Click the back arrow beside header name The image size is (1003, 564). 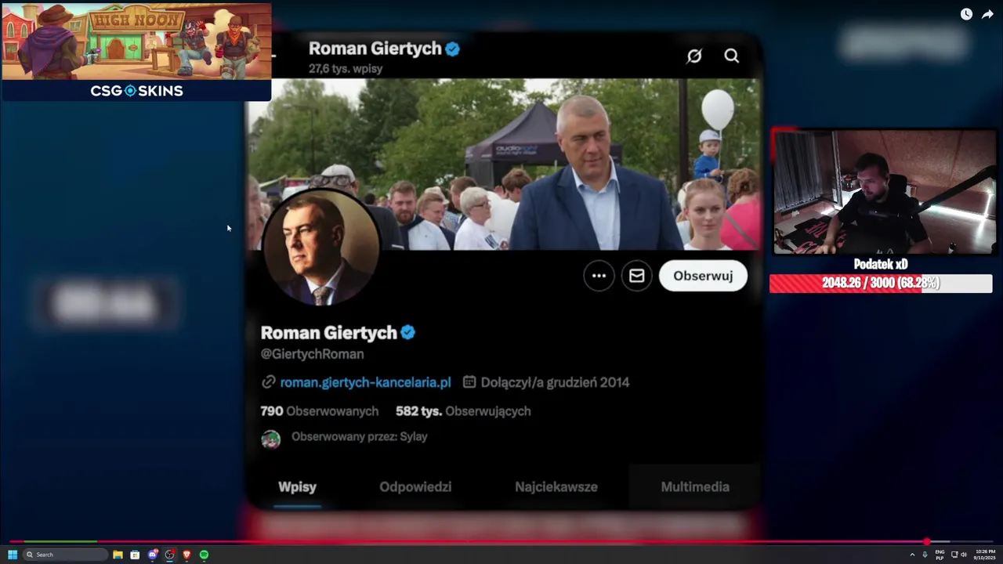point(273,56)
